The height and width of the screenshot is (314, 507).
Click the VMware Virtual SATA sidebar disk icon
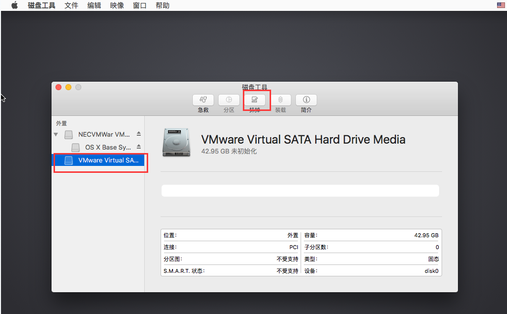[x=68, y=160]
